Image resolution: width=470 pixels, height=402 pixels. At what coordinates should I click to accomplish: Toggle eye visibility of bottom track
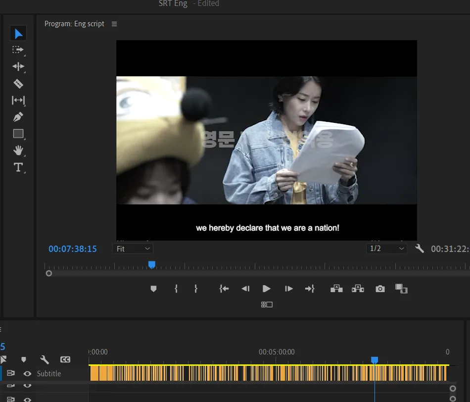tap(27, 400)
